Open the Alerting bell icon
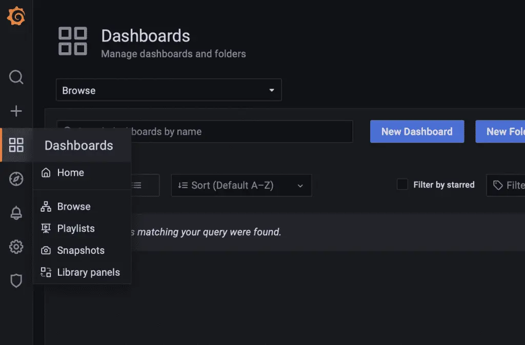This screenshot has width=525, height=345. point(16,213)
